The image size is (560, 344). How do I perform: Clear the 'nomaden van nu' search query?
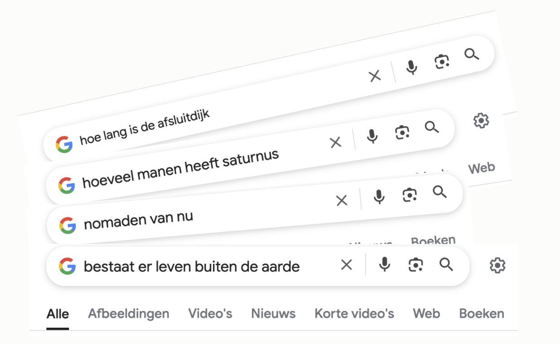click(342, 200)
